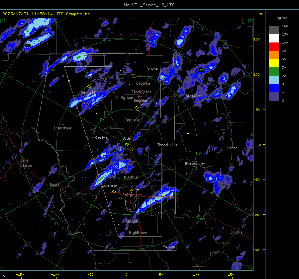299x279 pixels.
Task: Click the RedDeer city label
Action: (x=141, y=101)
